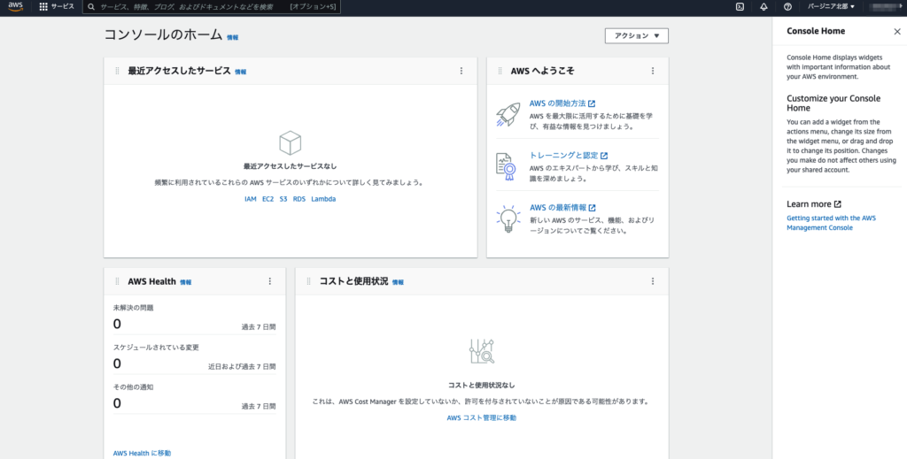Open the AWS コスト管理に移動 link
The height and width of the screenshot is (459, 907).
click(x=481, y=417)
